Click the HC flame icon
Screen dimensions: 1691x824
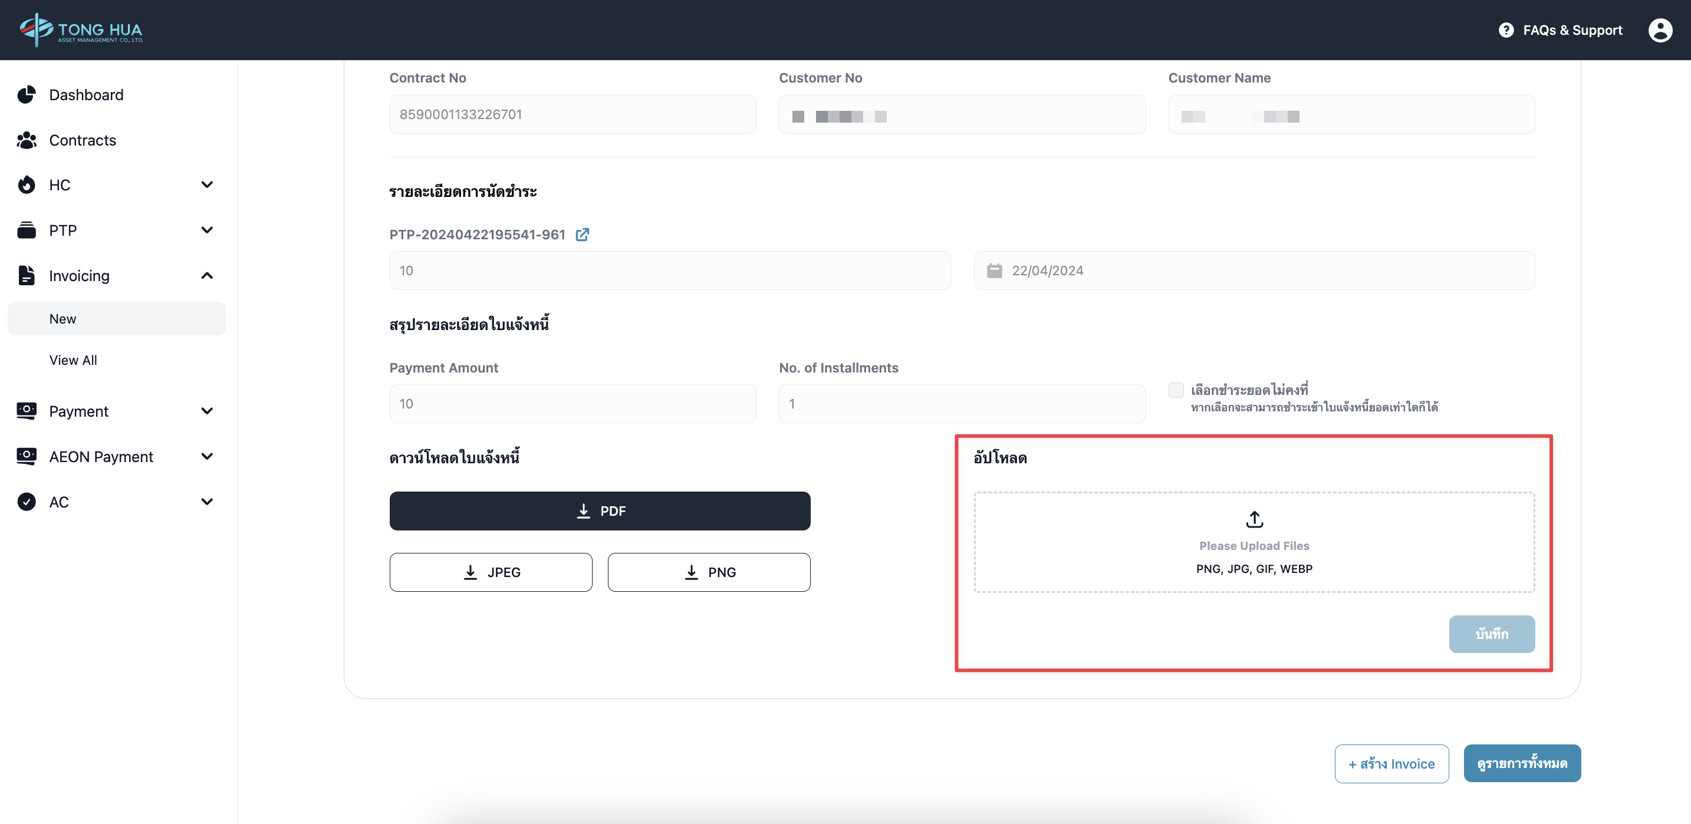(27, 185)
